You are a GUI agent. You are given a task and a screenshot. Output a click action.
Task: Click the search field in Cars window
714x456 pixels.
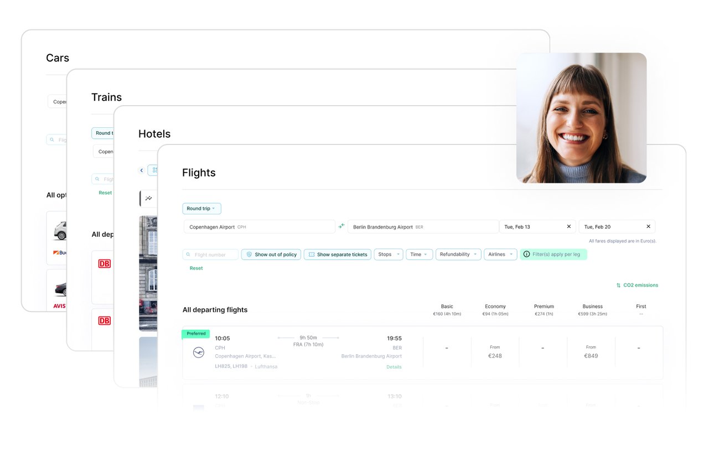click(x=57, y=140)
